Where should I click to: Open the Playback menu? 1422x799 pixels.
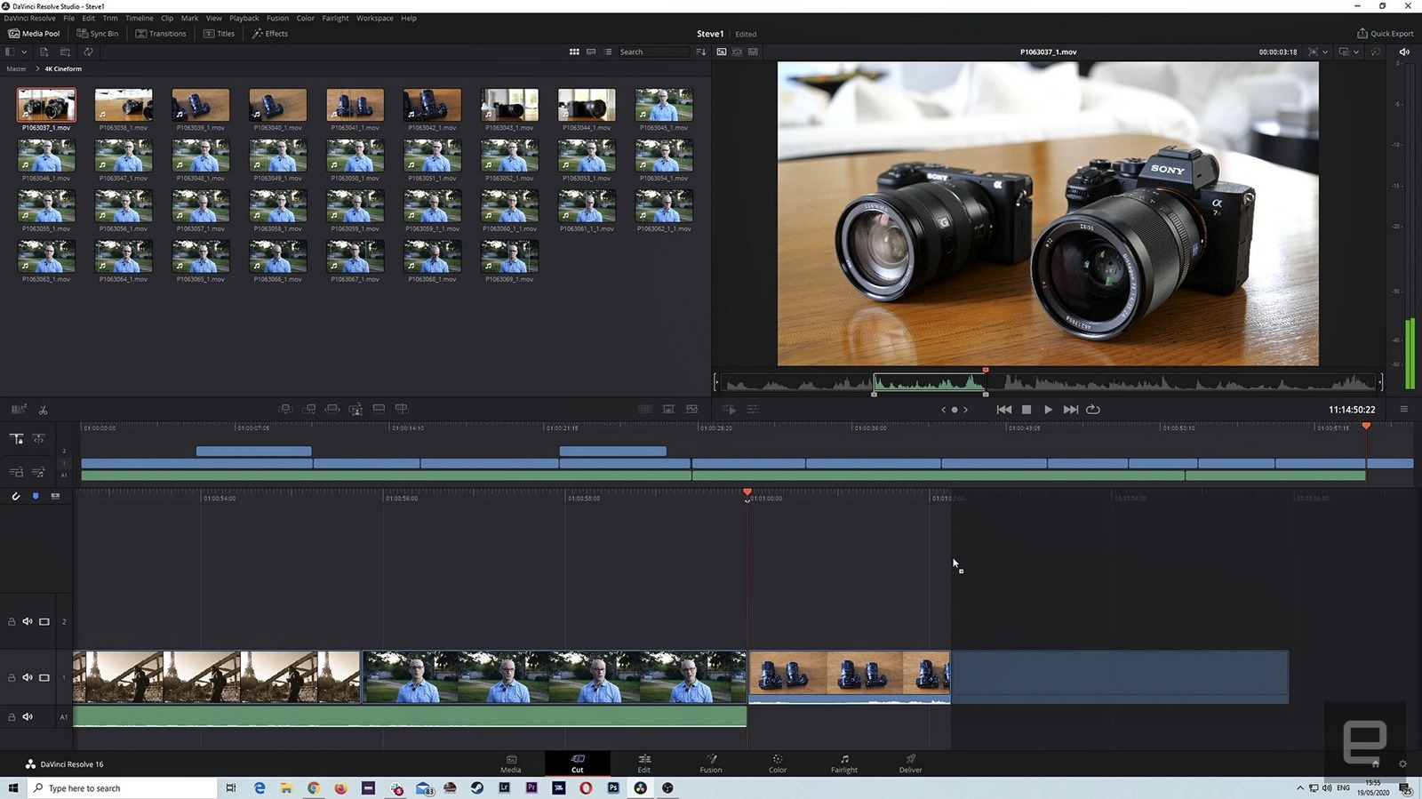click(x=244, y=18)
